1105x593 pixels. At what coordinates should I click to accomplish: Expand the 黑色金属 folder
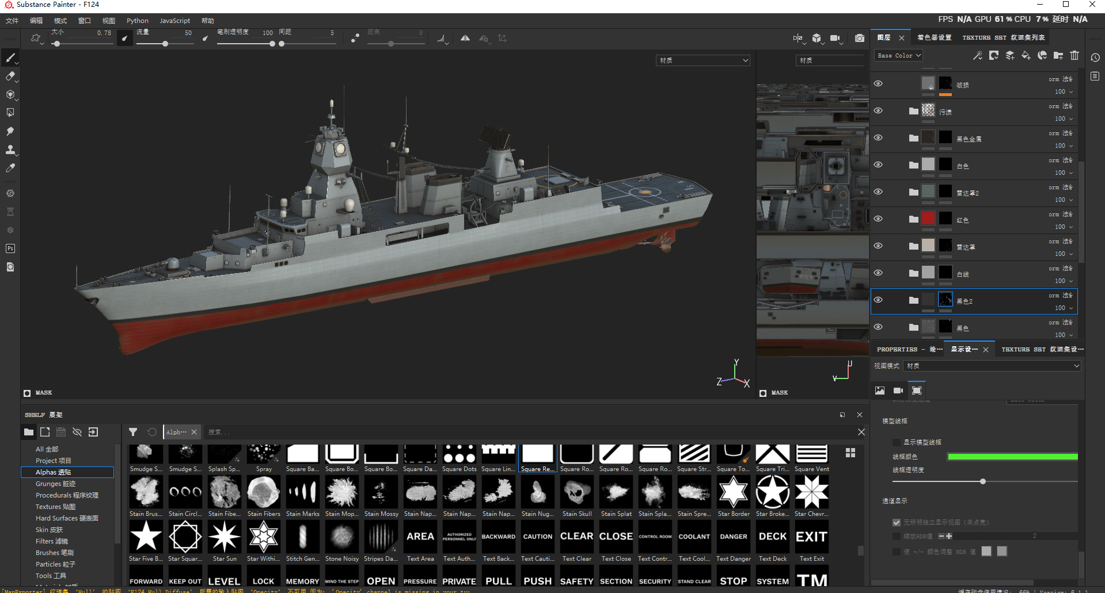point(913,138)
